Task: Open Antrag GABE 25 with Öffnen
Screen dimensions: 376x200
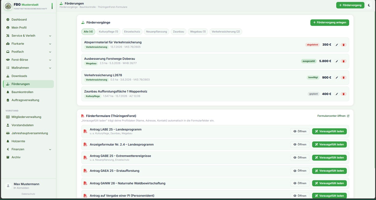Action: pyautogui.click(x=300, y=158)
